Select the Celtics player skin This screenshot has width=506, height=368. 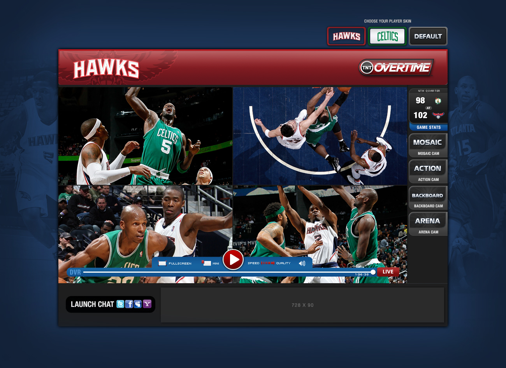click(387, 36)
